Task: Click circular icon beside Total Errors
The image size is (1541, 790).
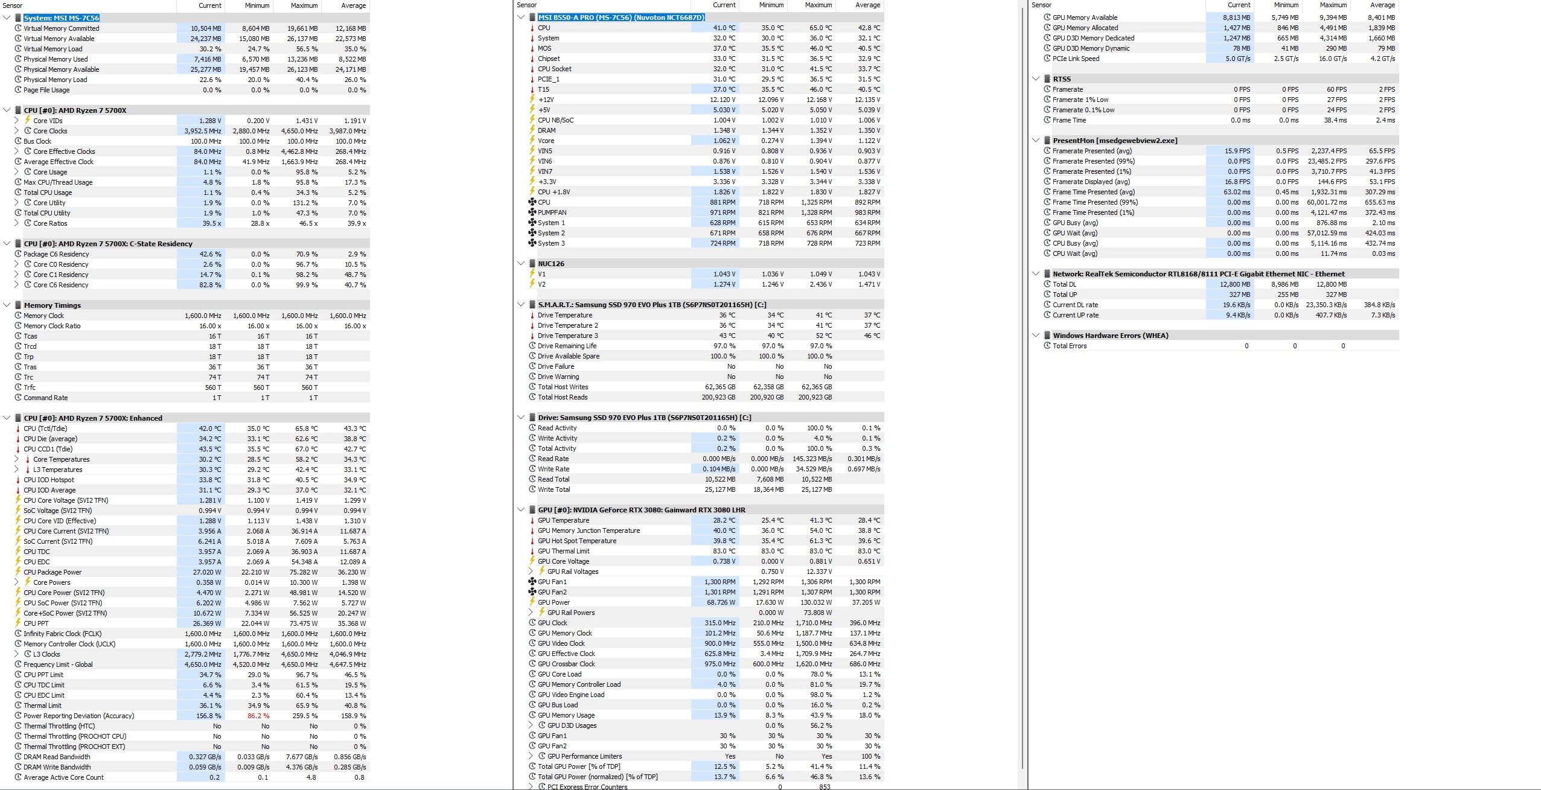Action: 1047,346
